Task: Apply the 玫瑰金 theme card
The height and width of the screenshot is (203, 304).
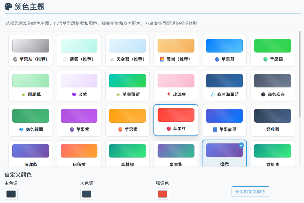Action: click(176, 86)
